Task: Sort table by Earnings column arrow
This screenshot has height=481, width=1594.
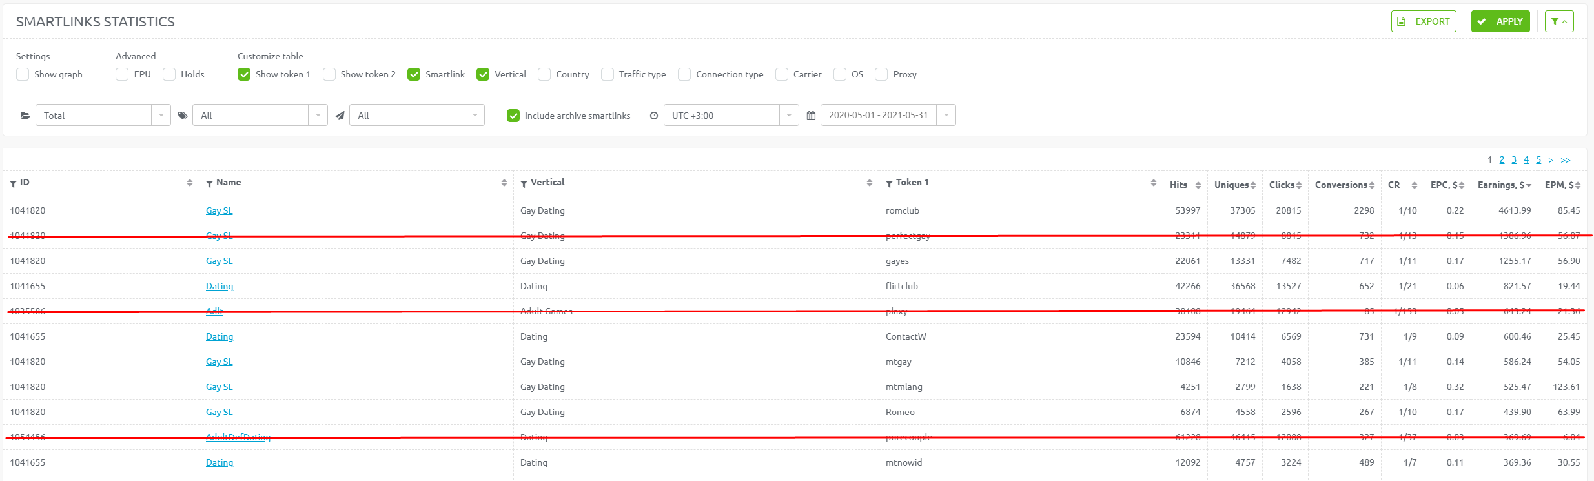Action: (1529, 185)
